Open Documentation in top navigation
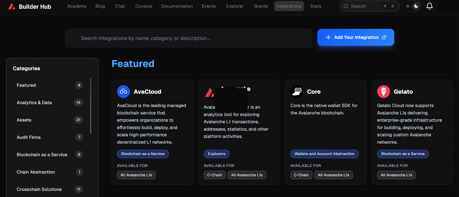Screen dimensions: 459x197 (x=177, y=6)
